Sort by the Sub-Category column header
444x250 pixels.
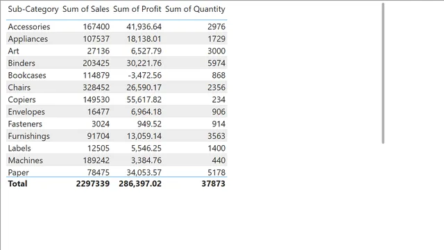(33, 9)
